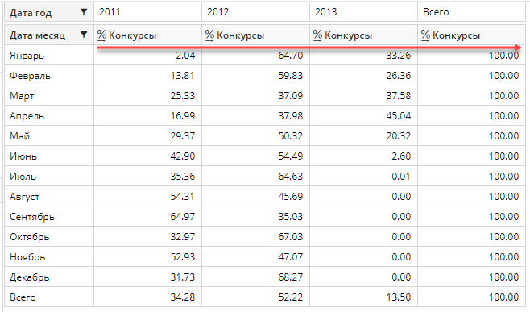Screen dimensions: 530x312
Task: Open the filter icon for Дата месяц
Action: coord(84,35)
